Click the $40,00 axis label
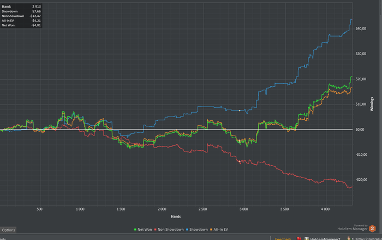The image size is (382, 240). click(x=361, y=28)
